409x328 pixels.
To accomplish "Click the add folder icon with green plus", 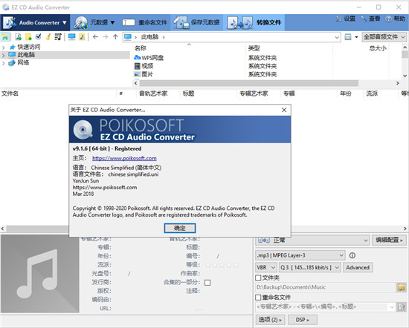I will (28, 37).
